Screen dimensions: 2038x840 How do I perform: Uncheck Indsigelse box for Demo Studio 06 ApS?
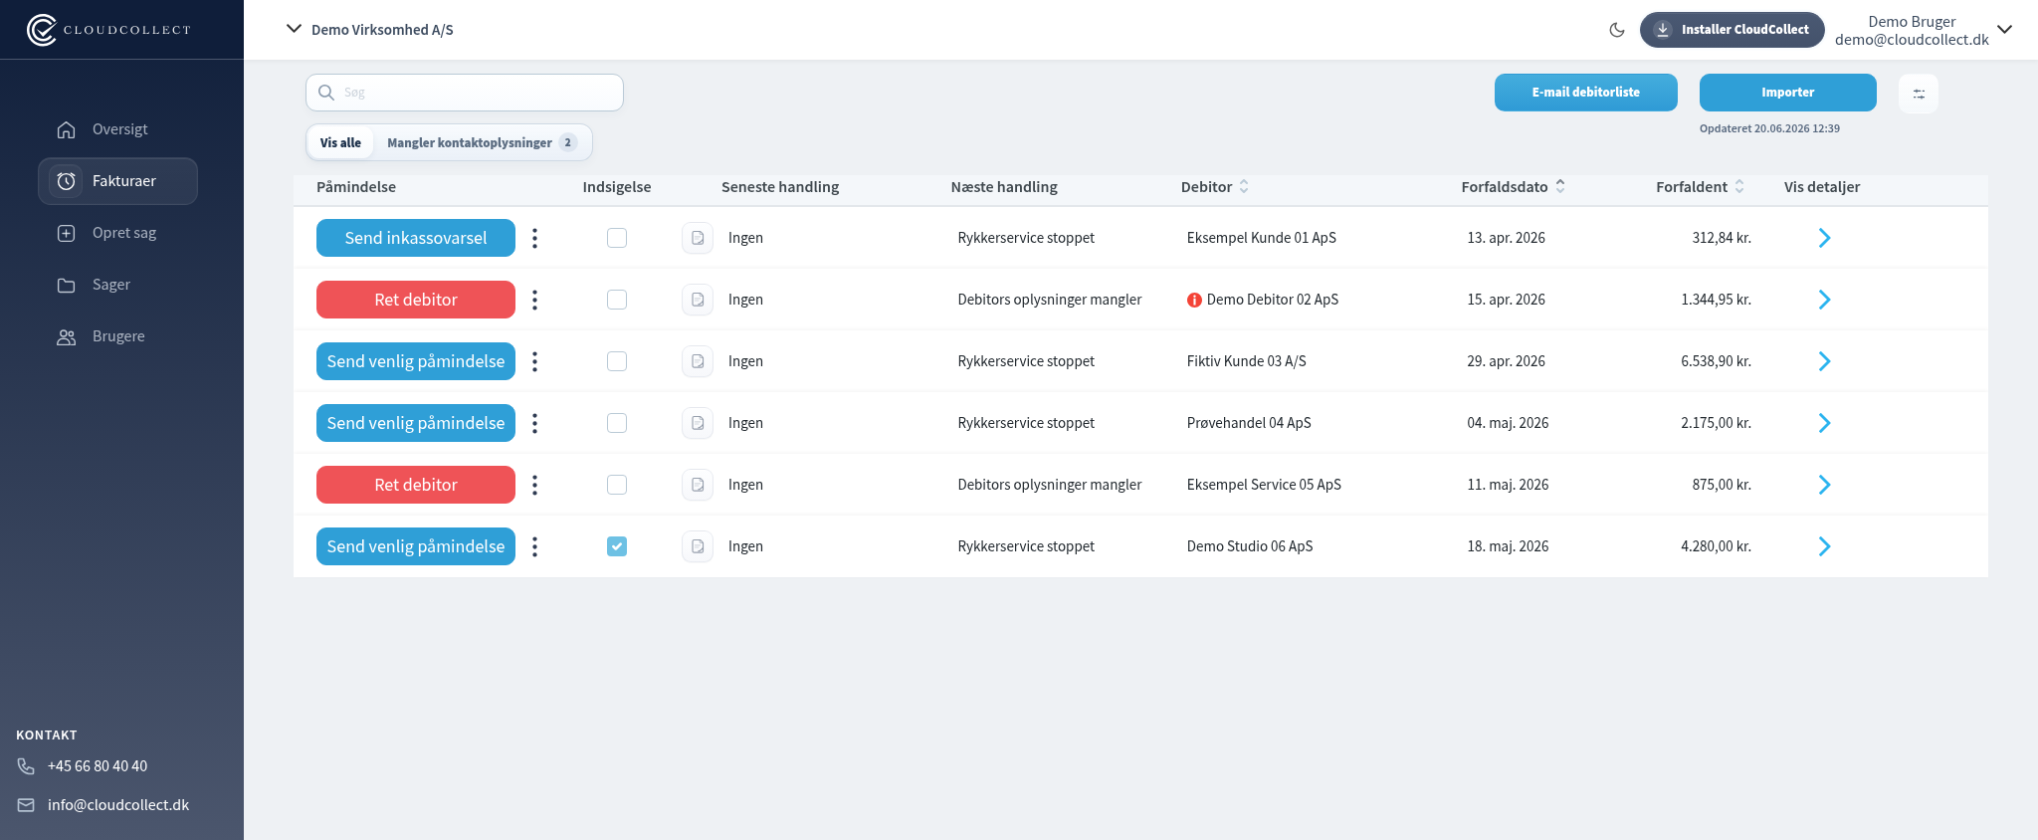617,546
